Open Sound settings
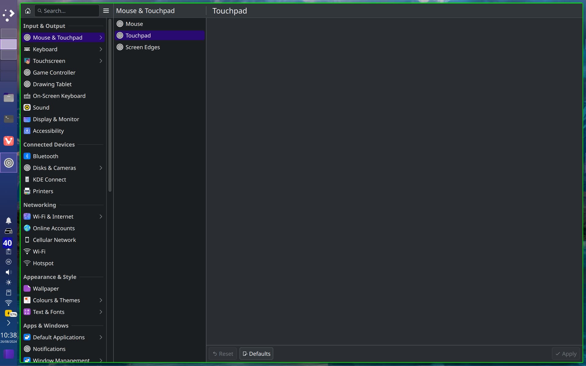This screenshot has width=586, height=366. click(63, 107)
